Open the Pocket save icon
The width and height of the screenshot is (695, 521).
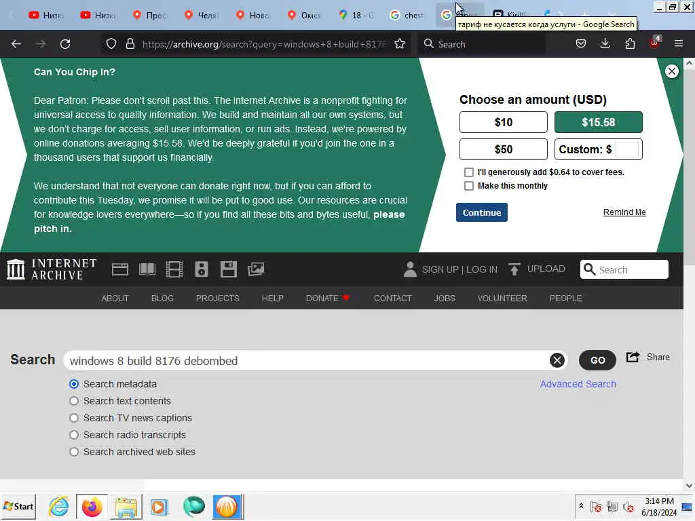pos(581,44)
